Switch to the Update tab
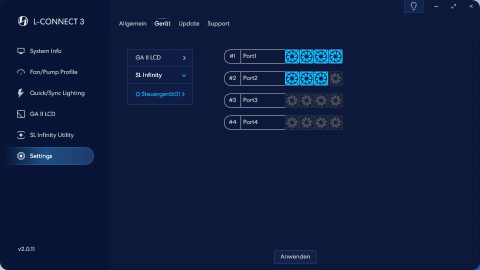This screenshot has height=270, width=480. pos(188,23)
